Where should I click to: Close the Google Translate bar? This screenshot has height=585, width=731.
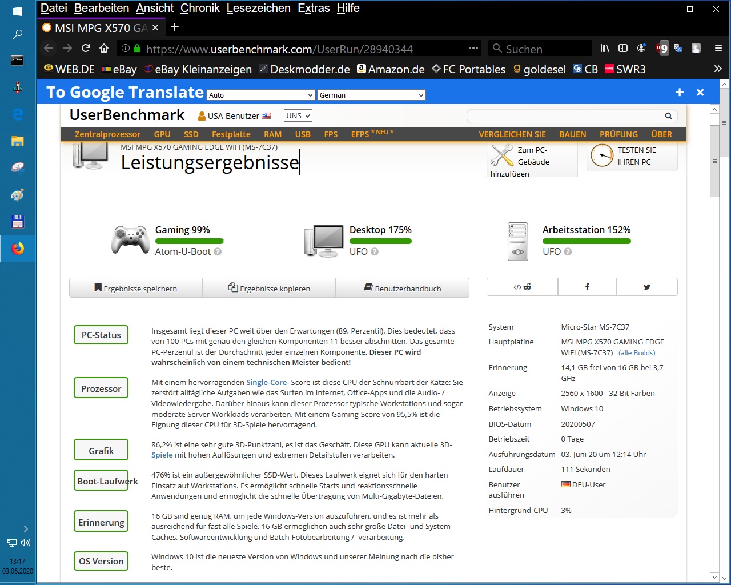[x=700, y=92]
